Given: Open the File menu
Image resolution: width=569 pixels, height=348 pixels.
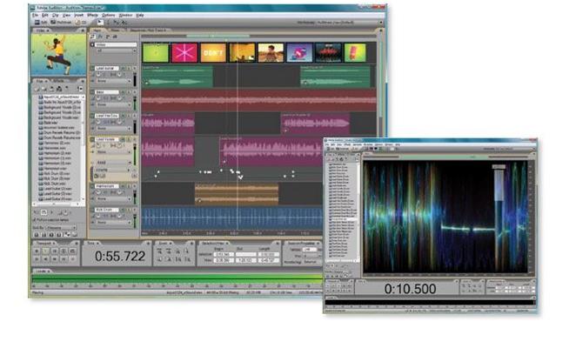Looking at the screenshot, I should pyautogui.click(x=35, y=16).
